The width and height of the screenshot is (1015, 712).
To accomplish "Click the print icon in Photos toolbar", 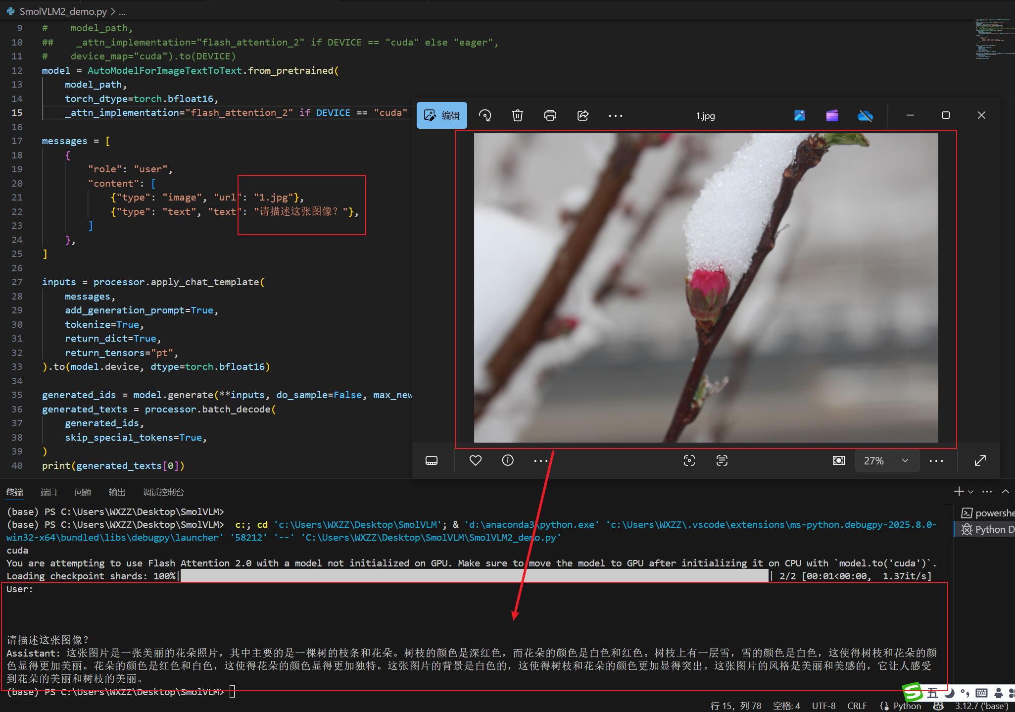I will (x=550, y=116).
